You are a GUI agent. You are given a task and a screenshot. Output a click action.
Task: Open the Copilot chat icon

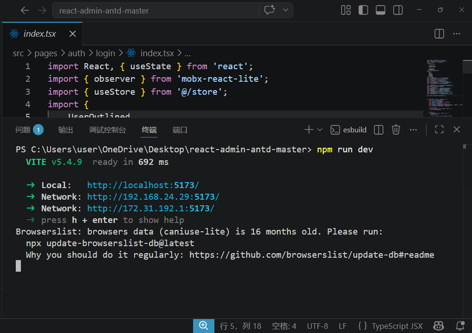point(270,10)
